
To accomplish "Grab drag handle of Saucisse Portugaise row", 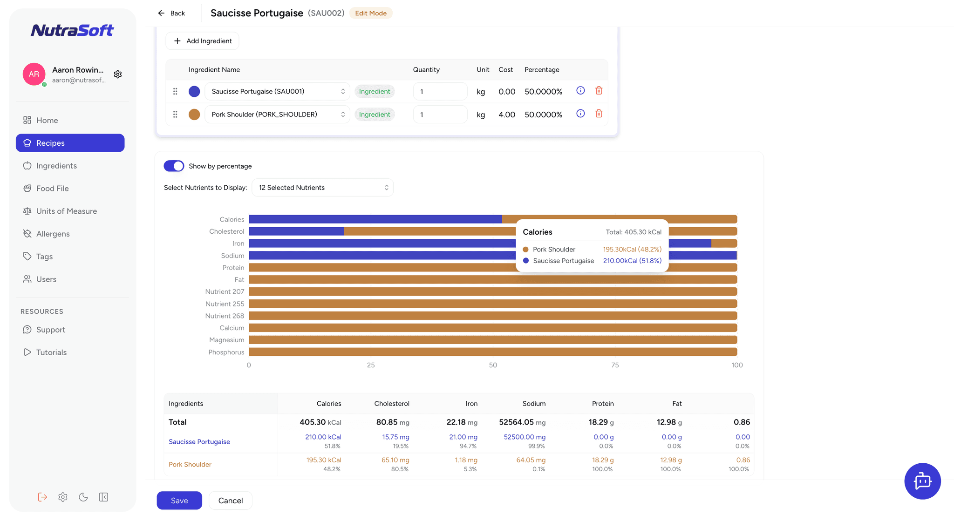I will coord(175,91).
